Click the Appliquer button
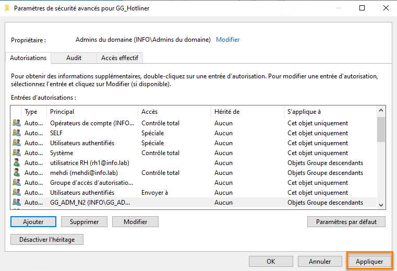This screenshot has height=271, width=397. pos(369,261)
